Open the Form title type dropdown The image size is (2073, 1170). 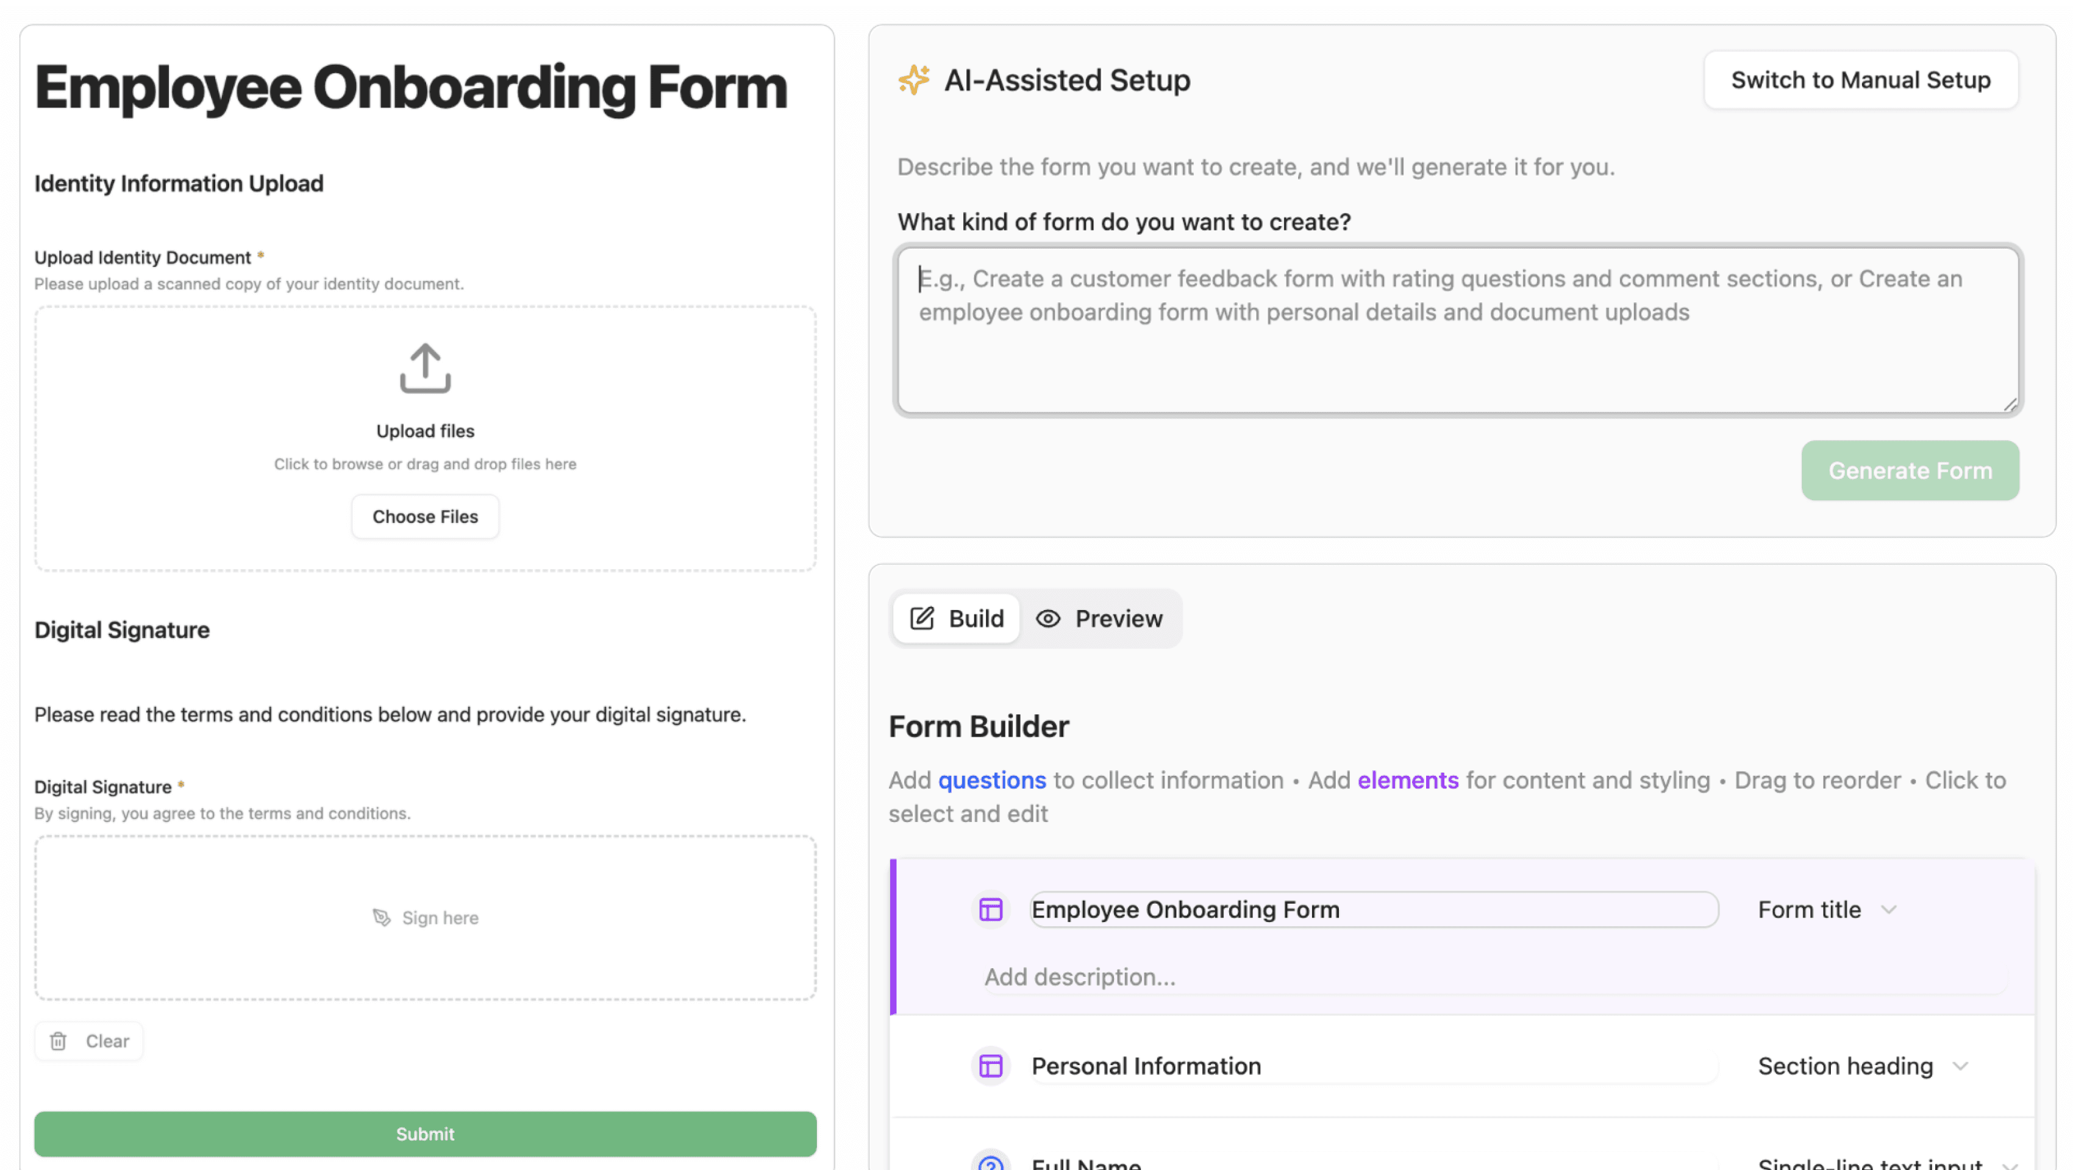[x=1827, y=909]
